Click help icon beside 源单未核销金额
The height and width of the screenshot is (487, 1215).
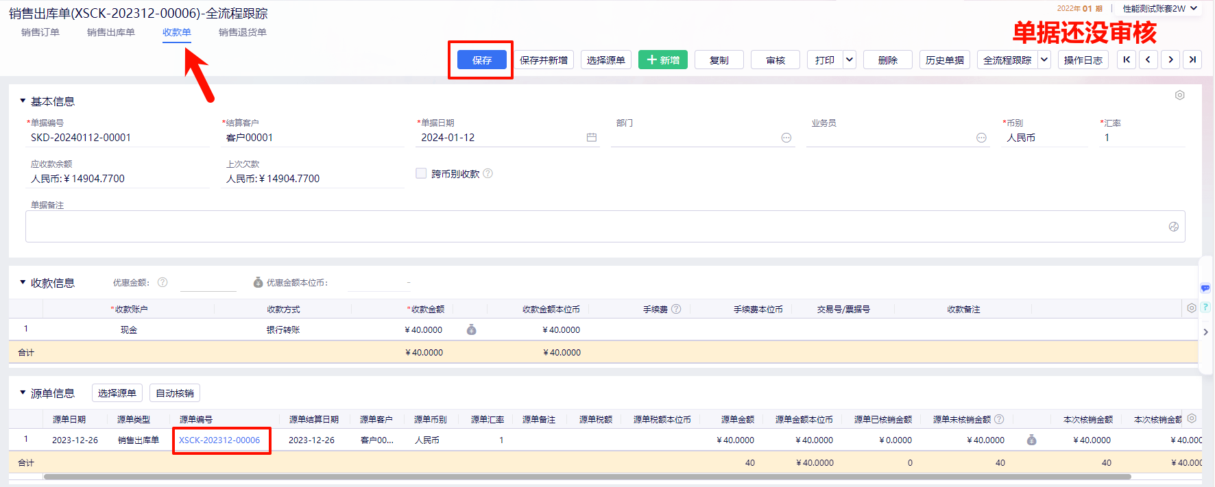click(999, 419)
